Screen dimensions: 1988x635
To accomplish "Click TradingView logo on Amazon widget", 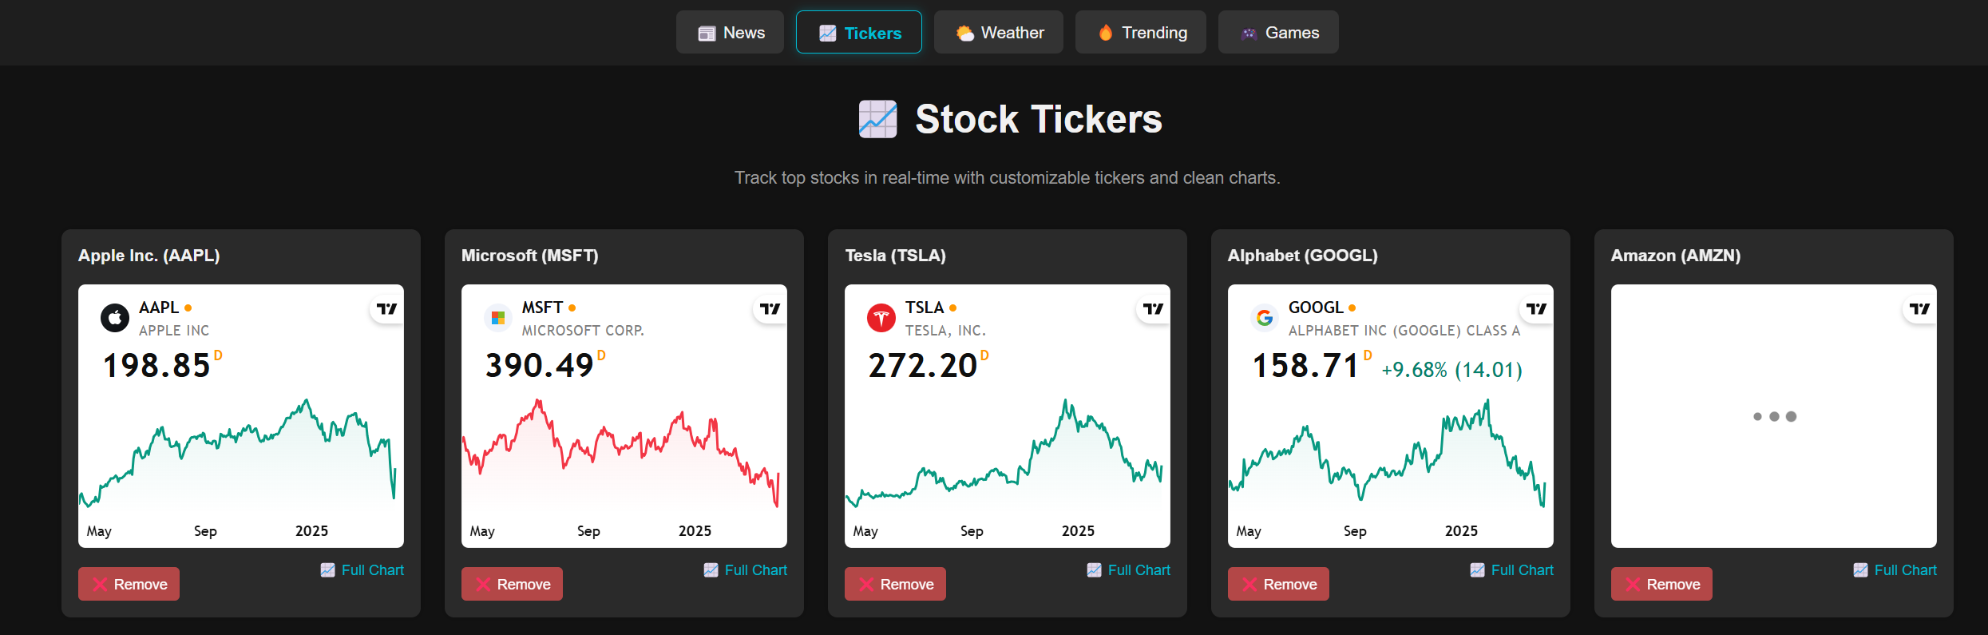I will (x=1920, y=309).
